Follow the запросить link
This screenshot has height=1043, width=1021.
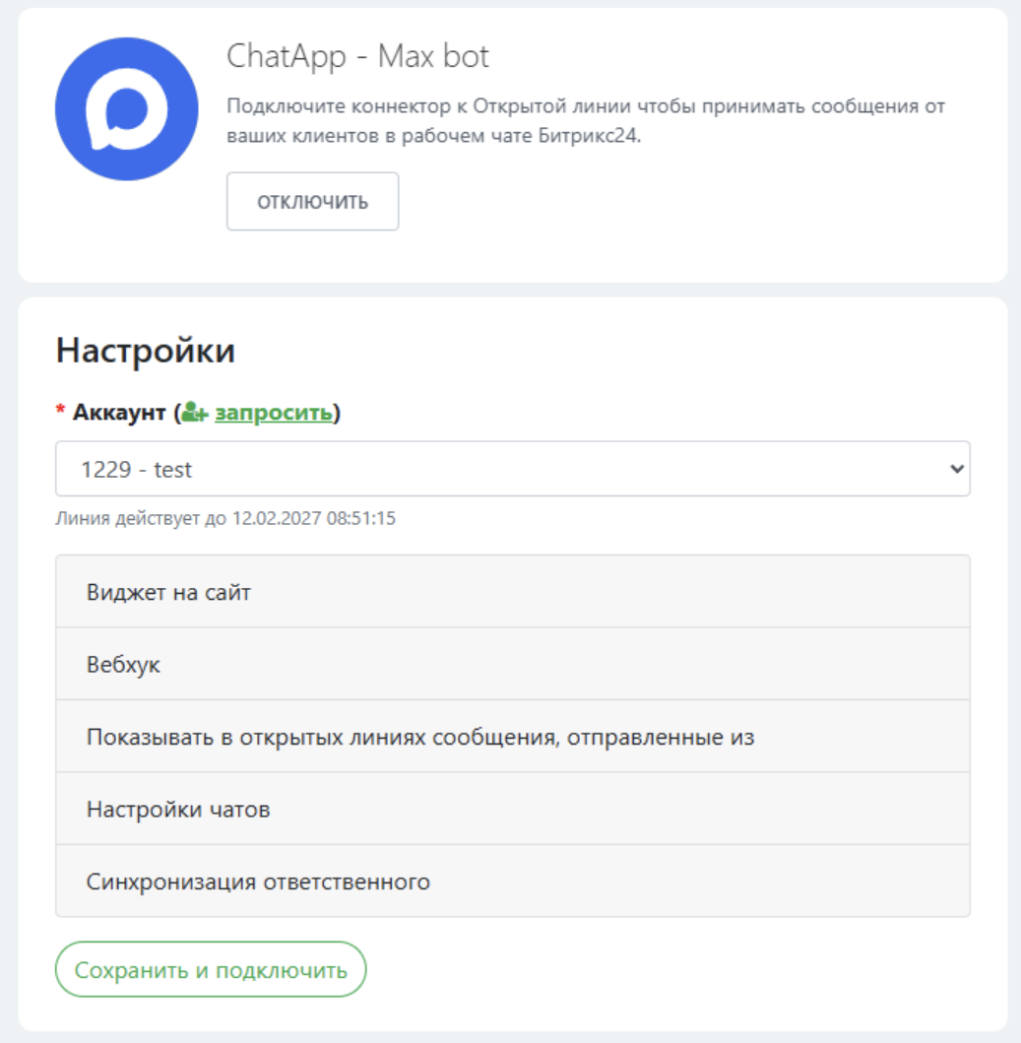tap(274, 413)
